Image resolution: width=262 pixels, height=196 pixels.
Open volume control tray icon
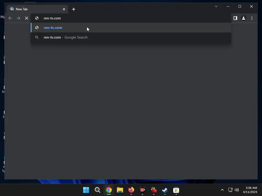click(237, 190)
